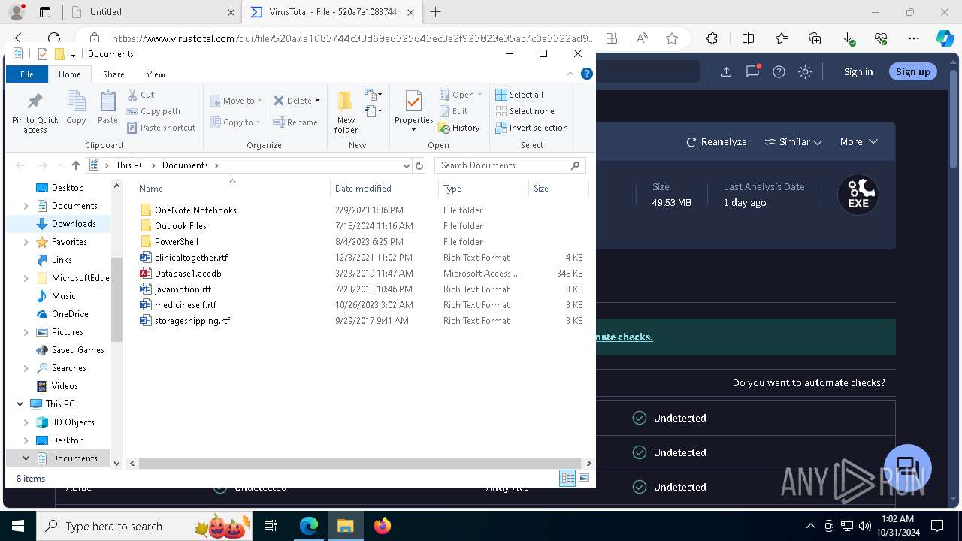Image resolution: width=962 pixels, height=541 pixels.
Task: Click the Up one level arrow
Action: pyautogui.click(x=75, y=165)
